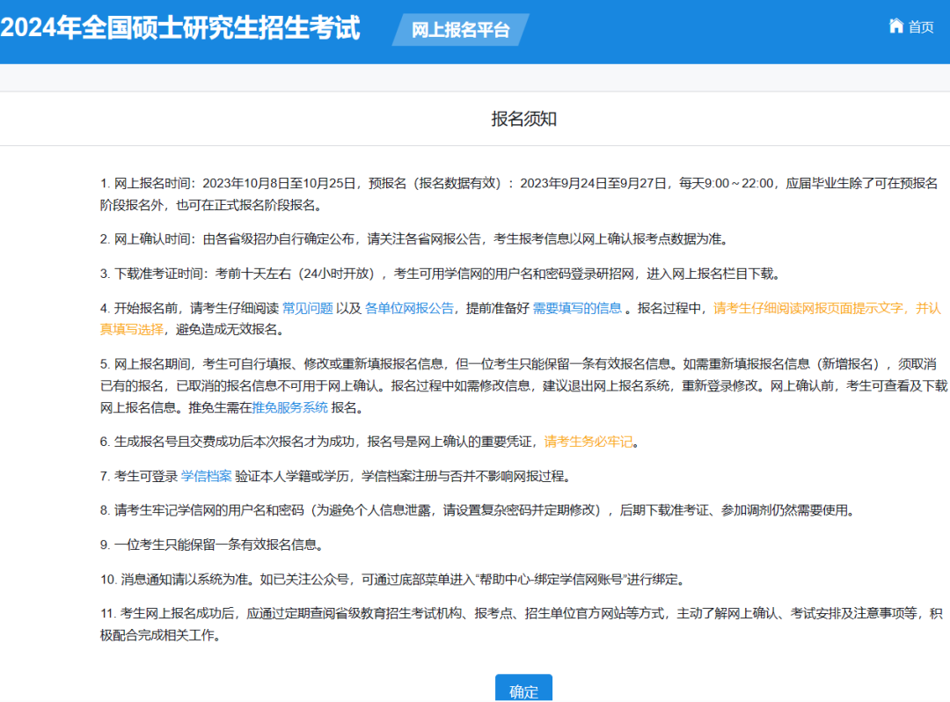Click the orange 请考生务必牢记 text
The image size is (950, 702).
[x=588, y=442]
